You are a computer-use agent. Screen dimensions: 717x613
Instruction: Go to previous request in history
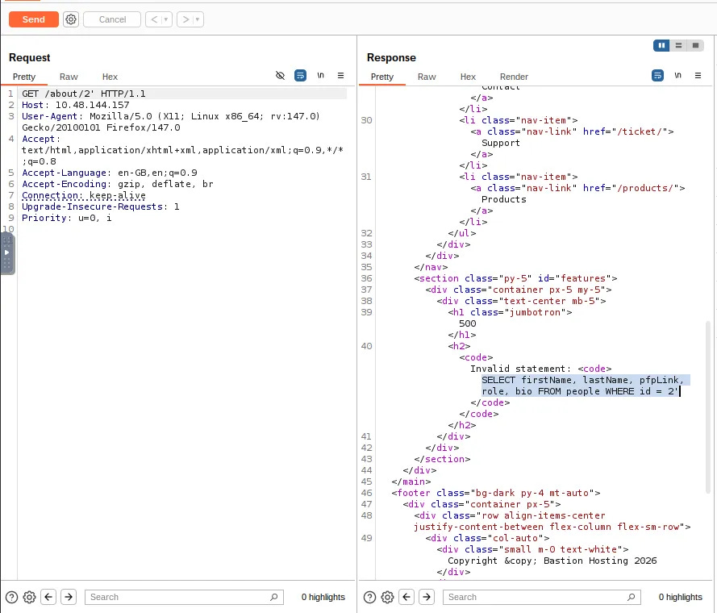click(154, 19)
